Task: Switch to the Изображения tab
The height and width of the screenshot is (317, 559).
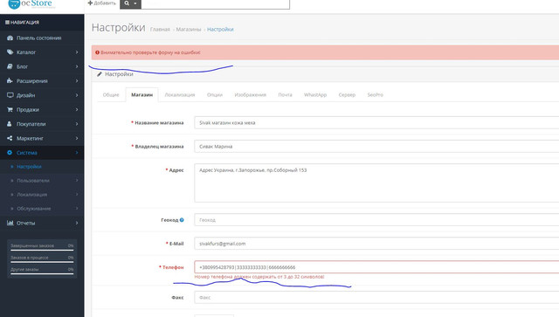Action: [251, 95]
